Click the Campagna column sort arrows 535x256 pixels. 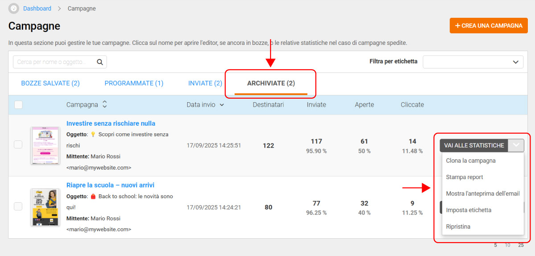point(105,104)
